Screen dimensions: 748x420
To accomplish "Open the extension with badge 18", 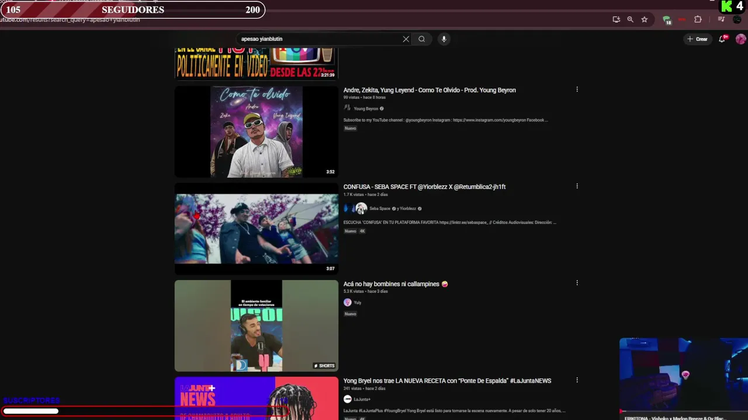I will [x=667, y=20].
